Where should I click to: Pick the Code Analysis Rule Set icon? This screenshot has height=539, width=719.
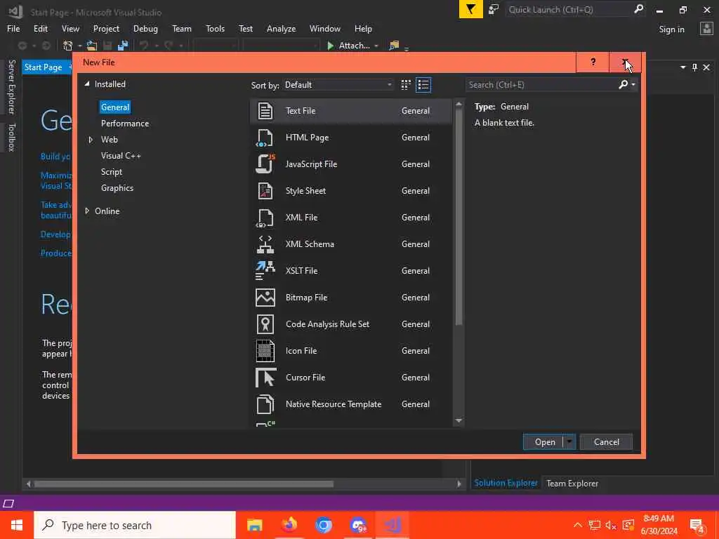point(265,324)
